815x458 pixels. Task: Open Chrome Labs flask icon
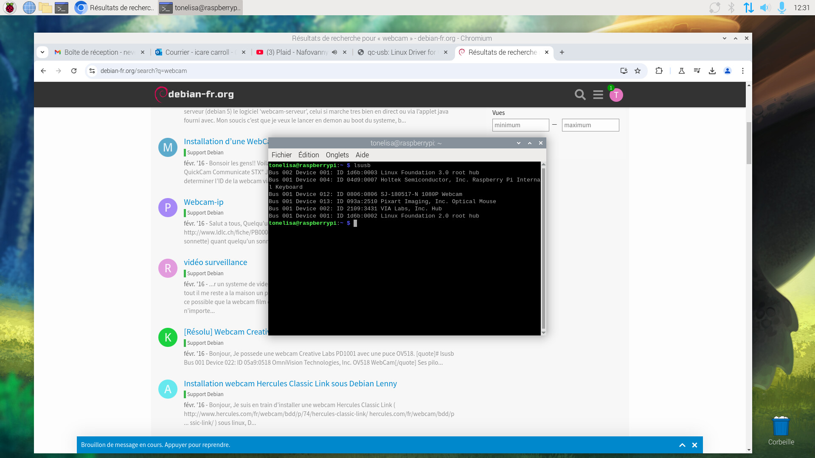682,71
